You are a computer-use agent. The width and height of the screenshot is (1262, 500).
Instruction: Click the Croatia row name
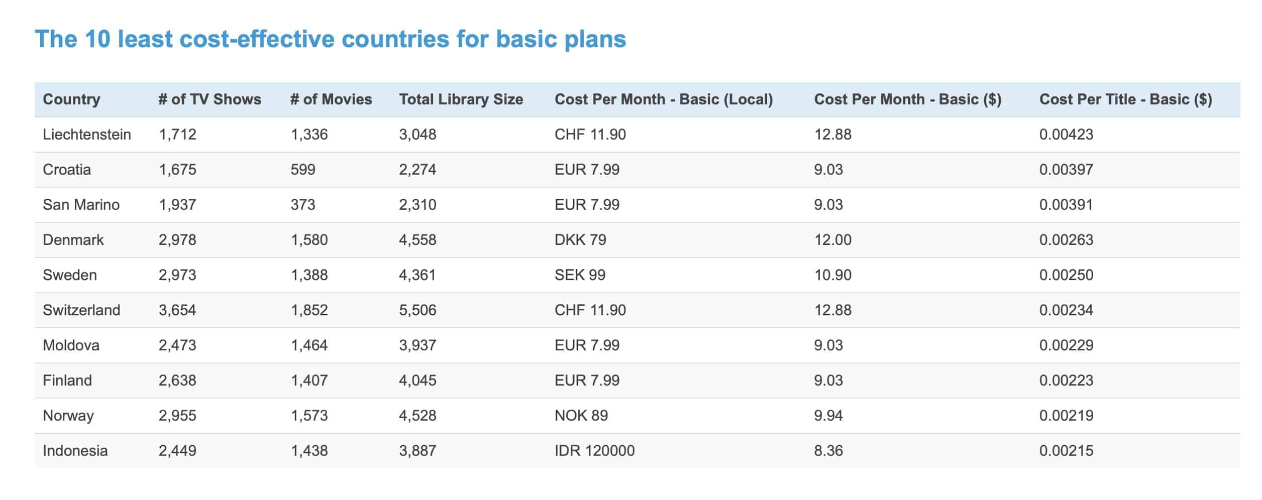[67, 170]
